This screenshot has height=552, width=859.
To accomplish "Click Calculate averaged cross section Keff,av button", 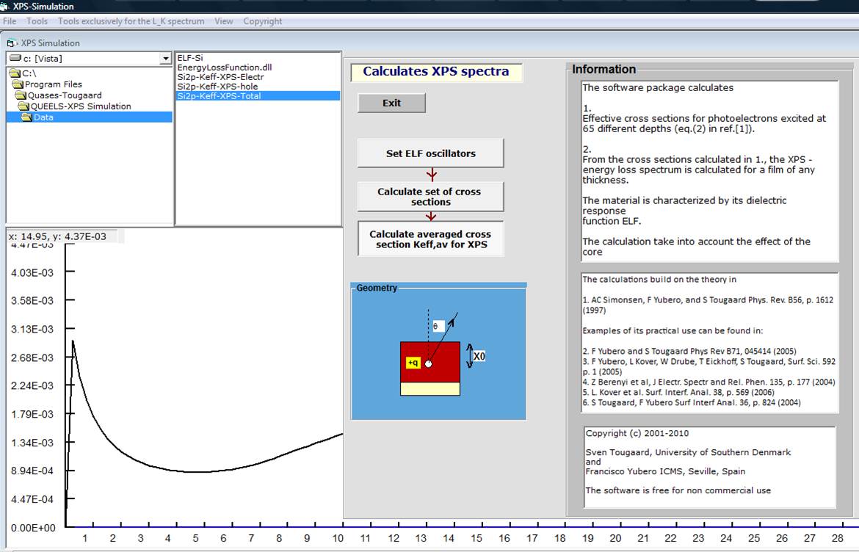I will click(430, 239).
